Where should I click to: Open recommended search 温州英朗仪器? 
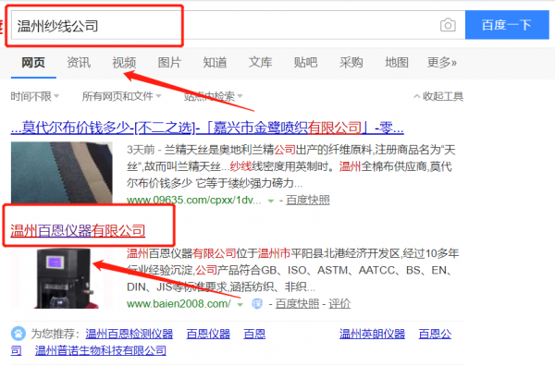click(372, 334)
